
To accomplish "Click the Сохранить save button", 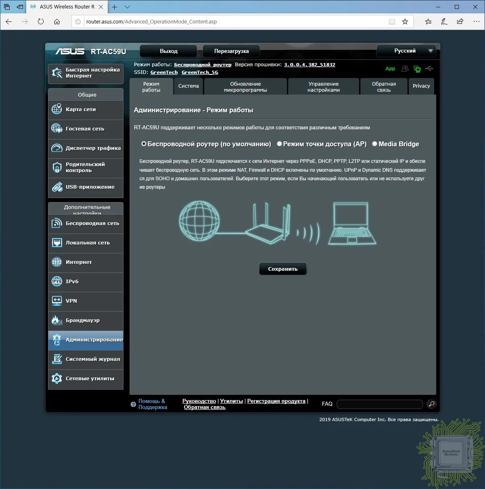I will coord(283,269).
